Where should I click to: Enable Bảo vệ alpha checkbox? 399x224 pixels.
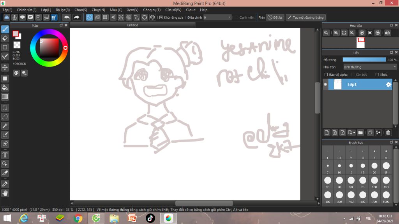point(326,75)
